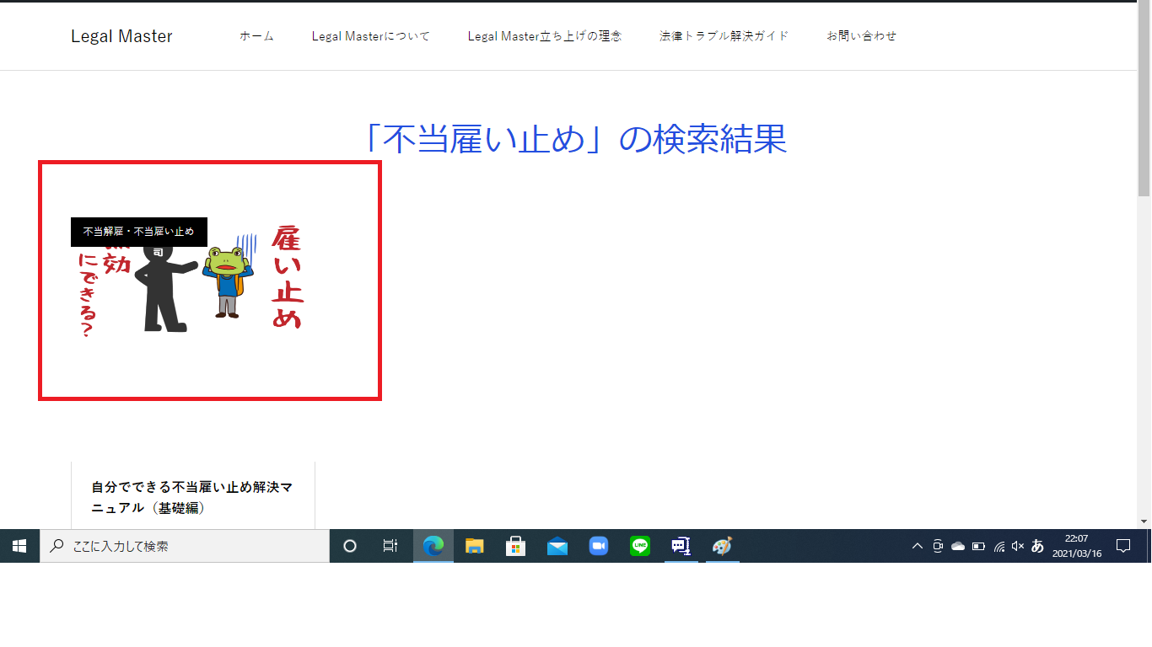Image resolution: width=1152 pixels, height=647 pixels.
Task: Toggle Japanese IME あ input mode
Action: pyautogui.click(x=1037, y=546)
